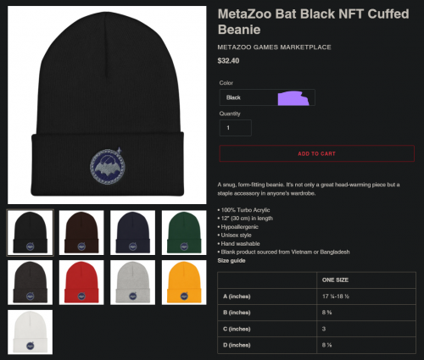
Task: Select the yellow beanie thumbnail
Action: [184, 282]
